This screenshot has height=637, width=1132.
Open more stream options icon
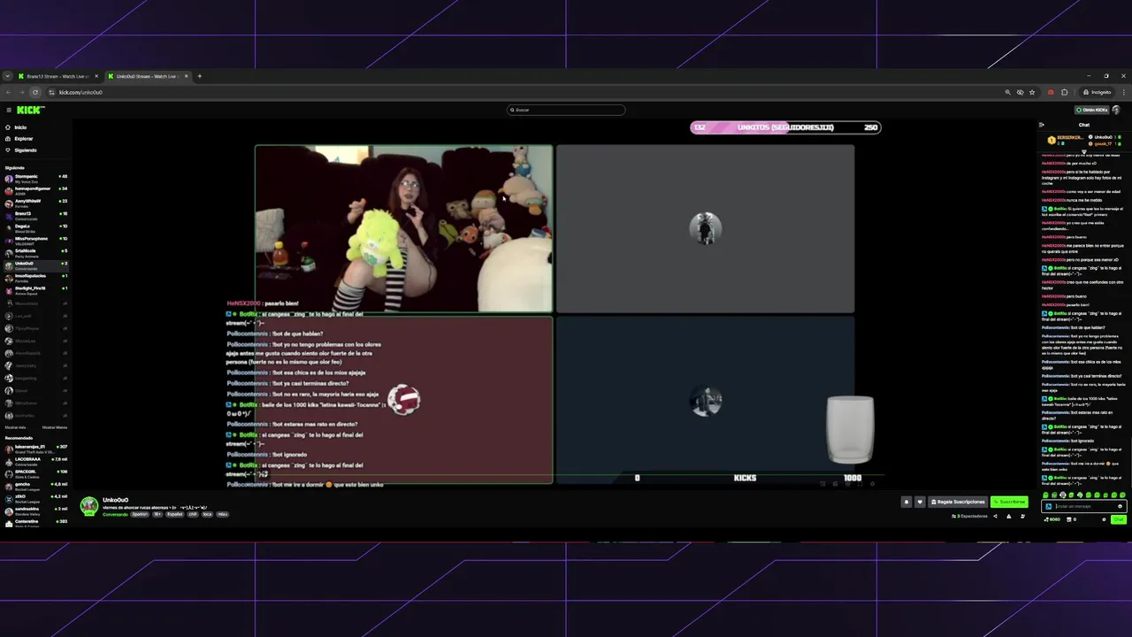pyautogui.click(x=1022, y=516)
